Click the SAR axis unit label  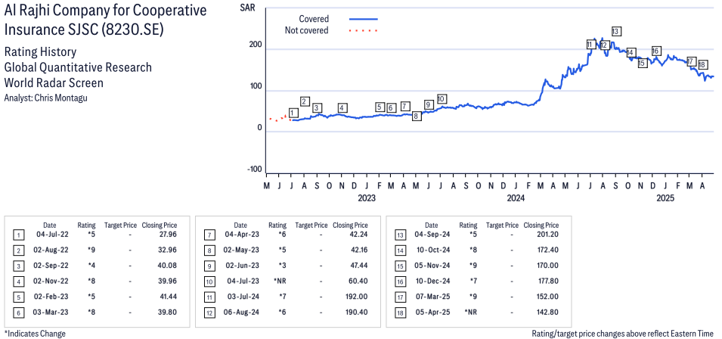click(x=248, y=8)
